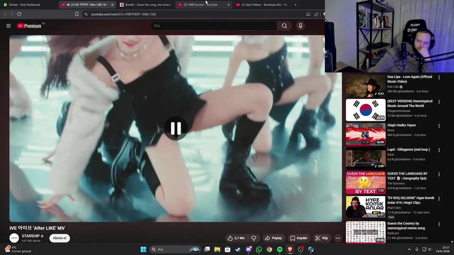Open options menu for Lapti Dillagence video
Viewport: 454px width, 255px height.
point(439,150)
